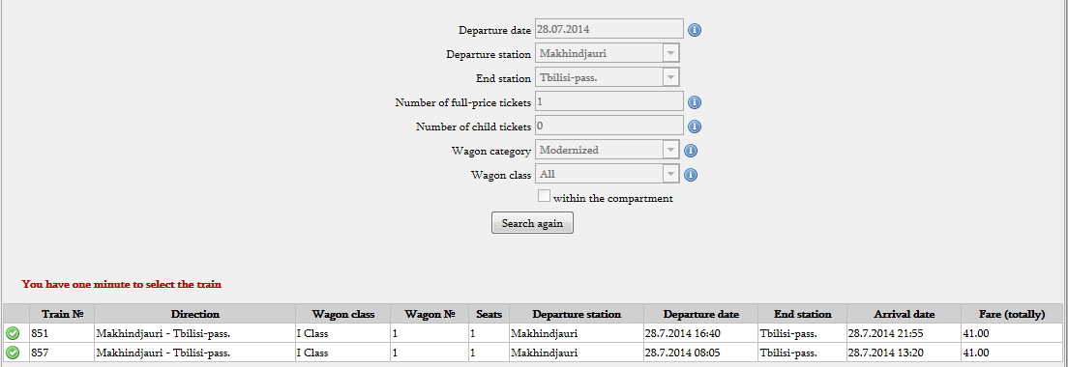Click info icon next to full-price tickets
Image resolution: width=1068 pixels, height=367 pixels.
pos(694,102)
